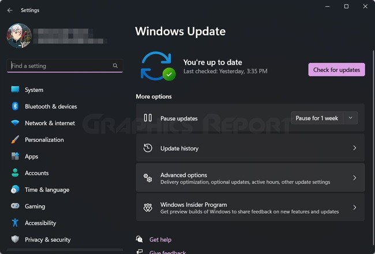The width and height of the screenshot is (375, 254).
Task: Click the Give feedback icon
Action: pos(140,251)
